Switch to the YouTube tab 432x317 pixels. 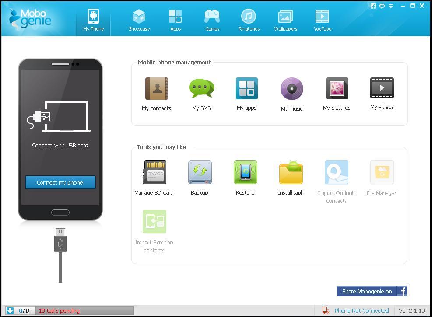click(x=322, y=20)
